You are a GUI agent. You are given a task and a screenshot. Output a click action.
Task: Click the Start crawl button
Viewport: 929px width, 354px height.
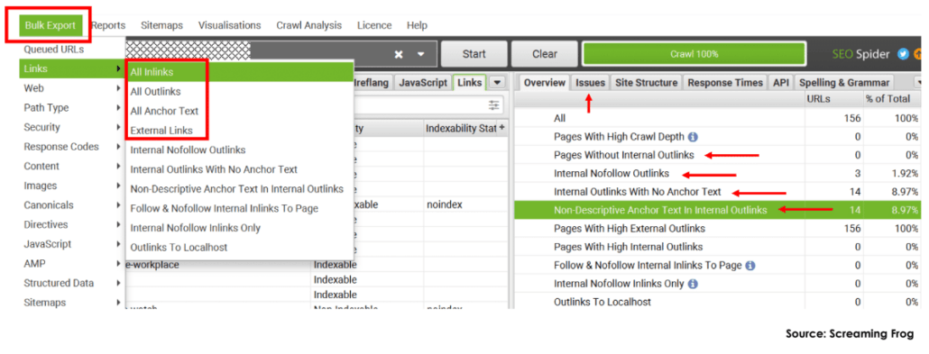(474, 54)
